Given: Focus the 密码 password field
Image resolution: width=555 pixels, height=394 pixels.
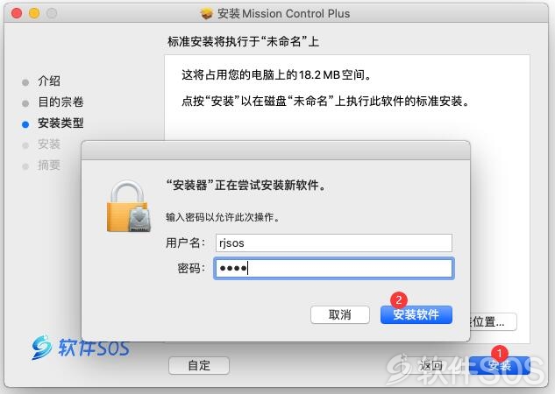Looking at the screenshot, I should tap(334, 268).
